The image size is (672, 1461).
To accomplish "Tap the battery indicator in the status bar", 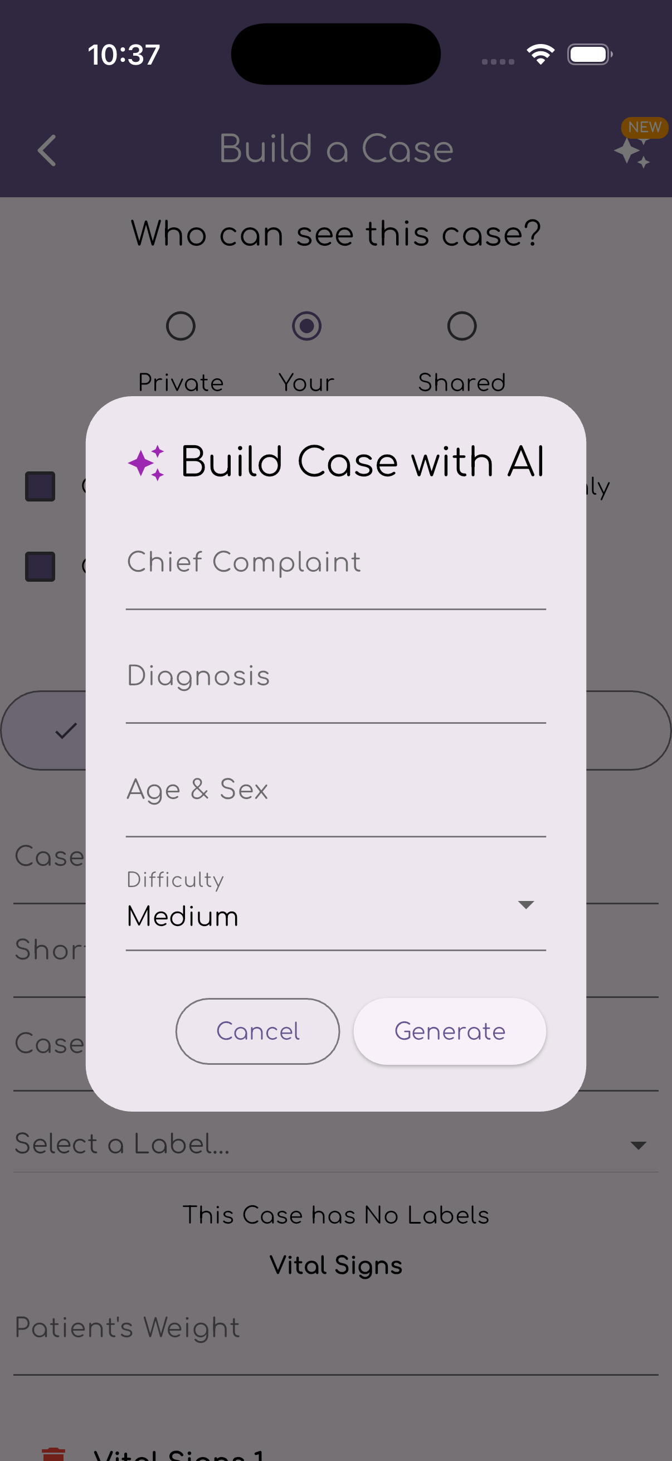I will pyautogui.click(x=588, y=53).
